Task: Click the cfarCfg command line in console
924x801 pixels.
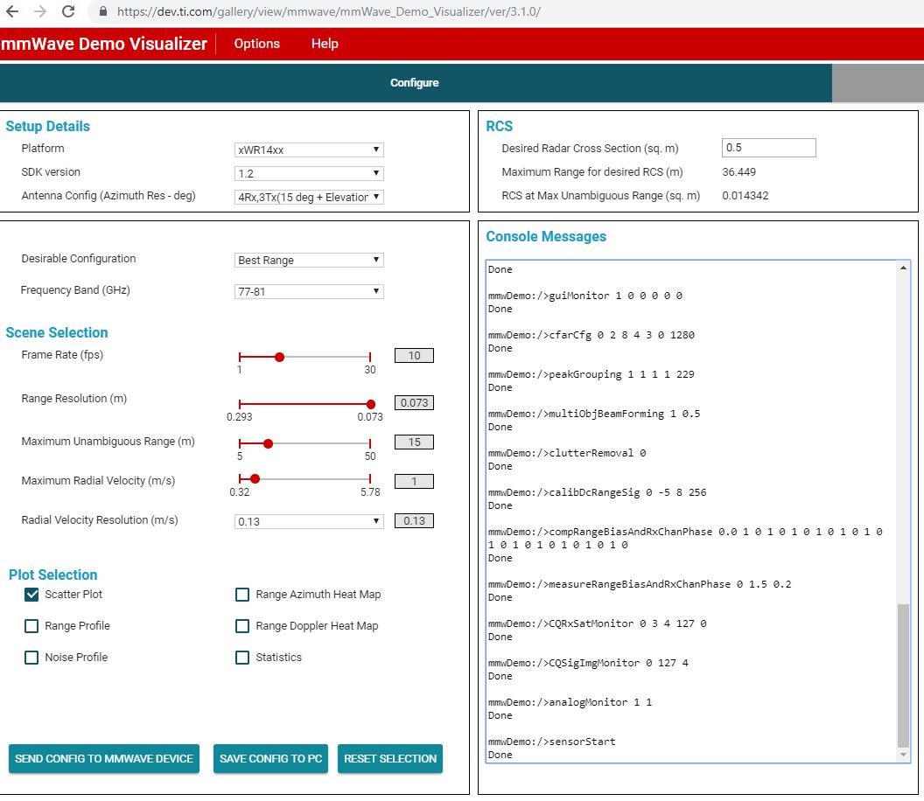Action: click(591, 335)
